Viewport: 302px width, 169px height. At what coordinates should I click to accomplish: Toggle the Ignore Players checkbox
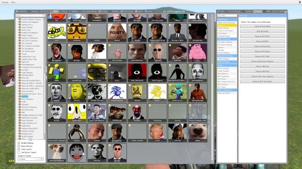tap(19, 146)
